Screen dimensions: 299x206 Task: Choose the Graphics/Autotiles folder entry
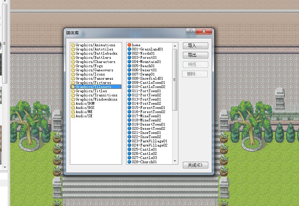coord(94,49)
